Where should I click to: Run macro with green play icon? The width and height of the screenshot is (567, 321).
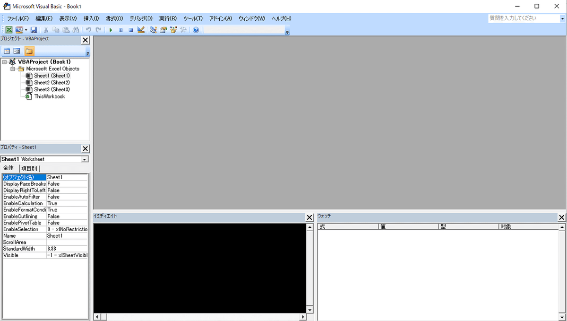click(x=111, y=30)
